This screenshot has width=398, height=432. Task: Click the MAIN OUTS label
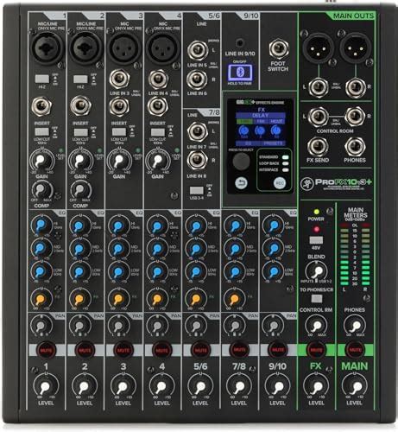[x=353, y=16]
